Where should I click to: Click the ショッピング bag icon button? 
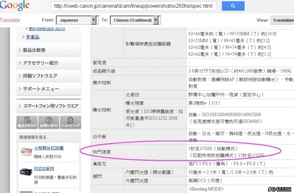click(x=70, y=122)
